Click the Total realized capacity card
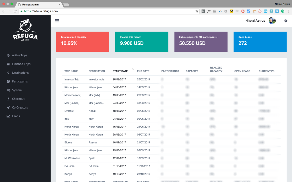This screenshot has width=292, height=182. click(82, 42)
